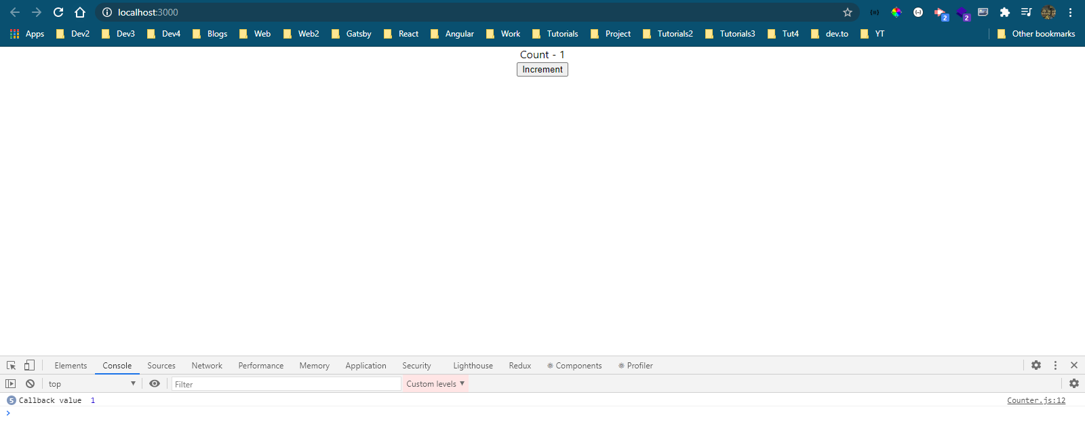Go back to previous page
Screen dimensions: 1085x426
coord(15,12)
